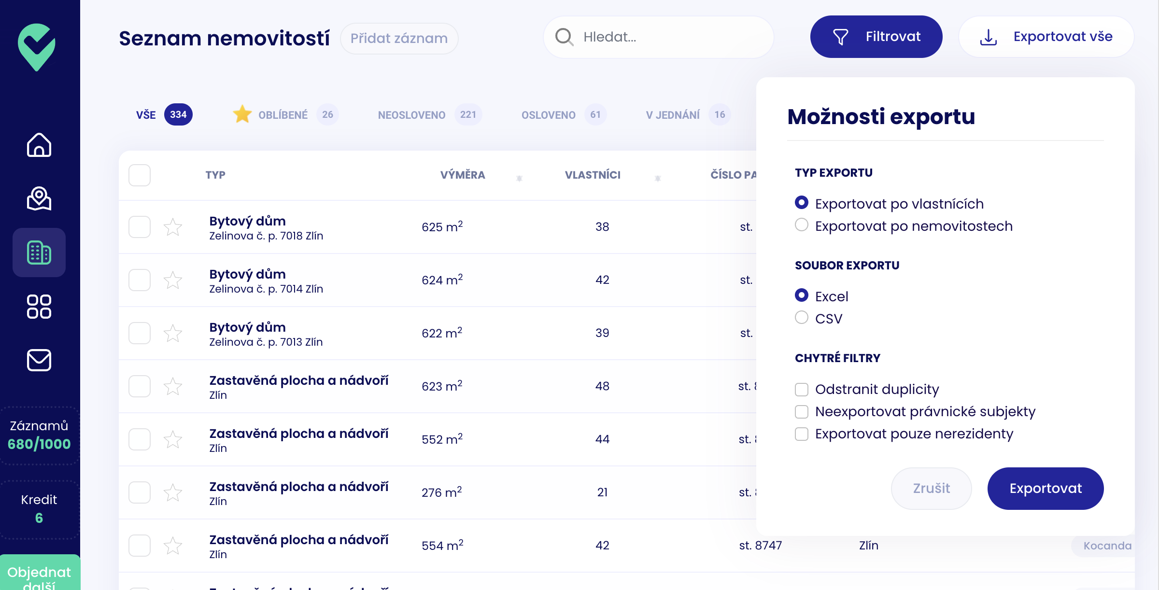Sort by Výměra column arrow
Viewport: 1159px width, 590px height.
[x=519, y=178]
